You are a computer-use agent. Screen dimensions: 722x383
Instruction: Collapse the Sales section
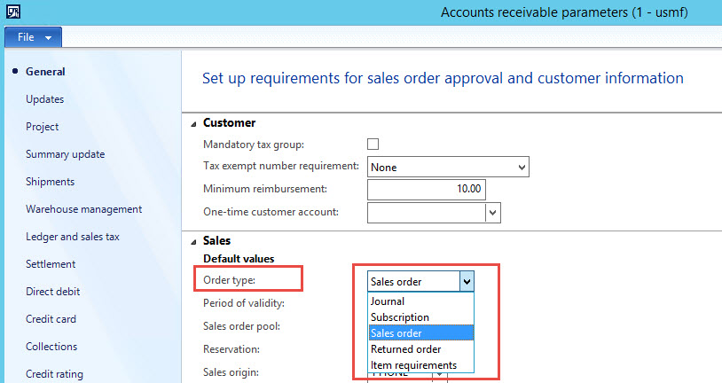(x=194, y=241)
